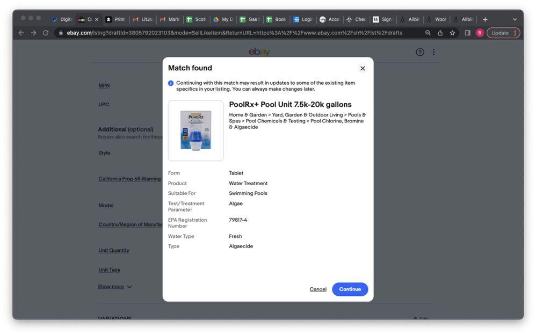Click the address bar URL field
The image size is (536, 335).
(x=234, y=33)
